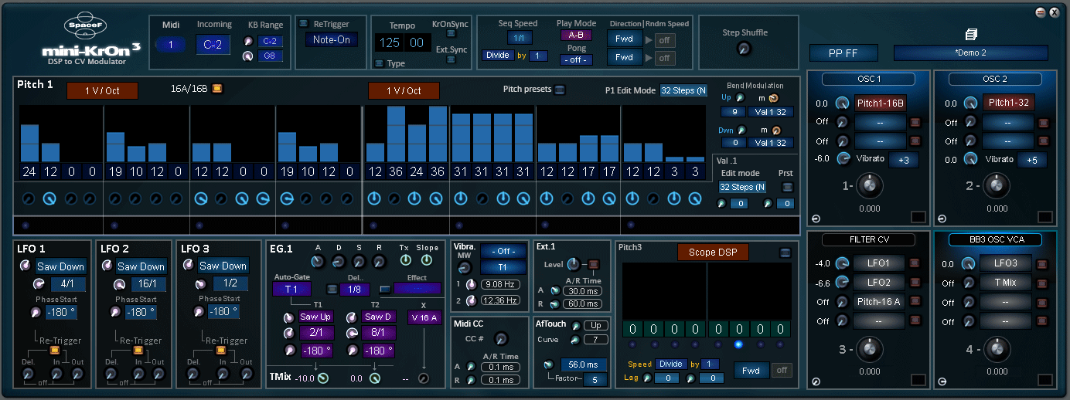Click the Tempo 125 value field
The height and width of the screenshot is (400, 1070).
coord(391,42)
